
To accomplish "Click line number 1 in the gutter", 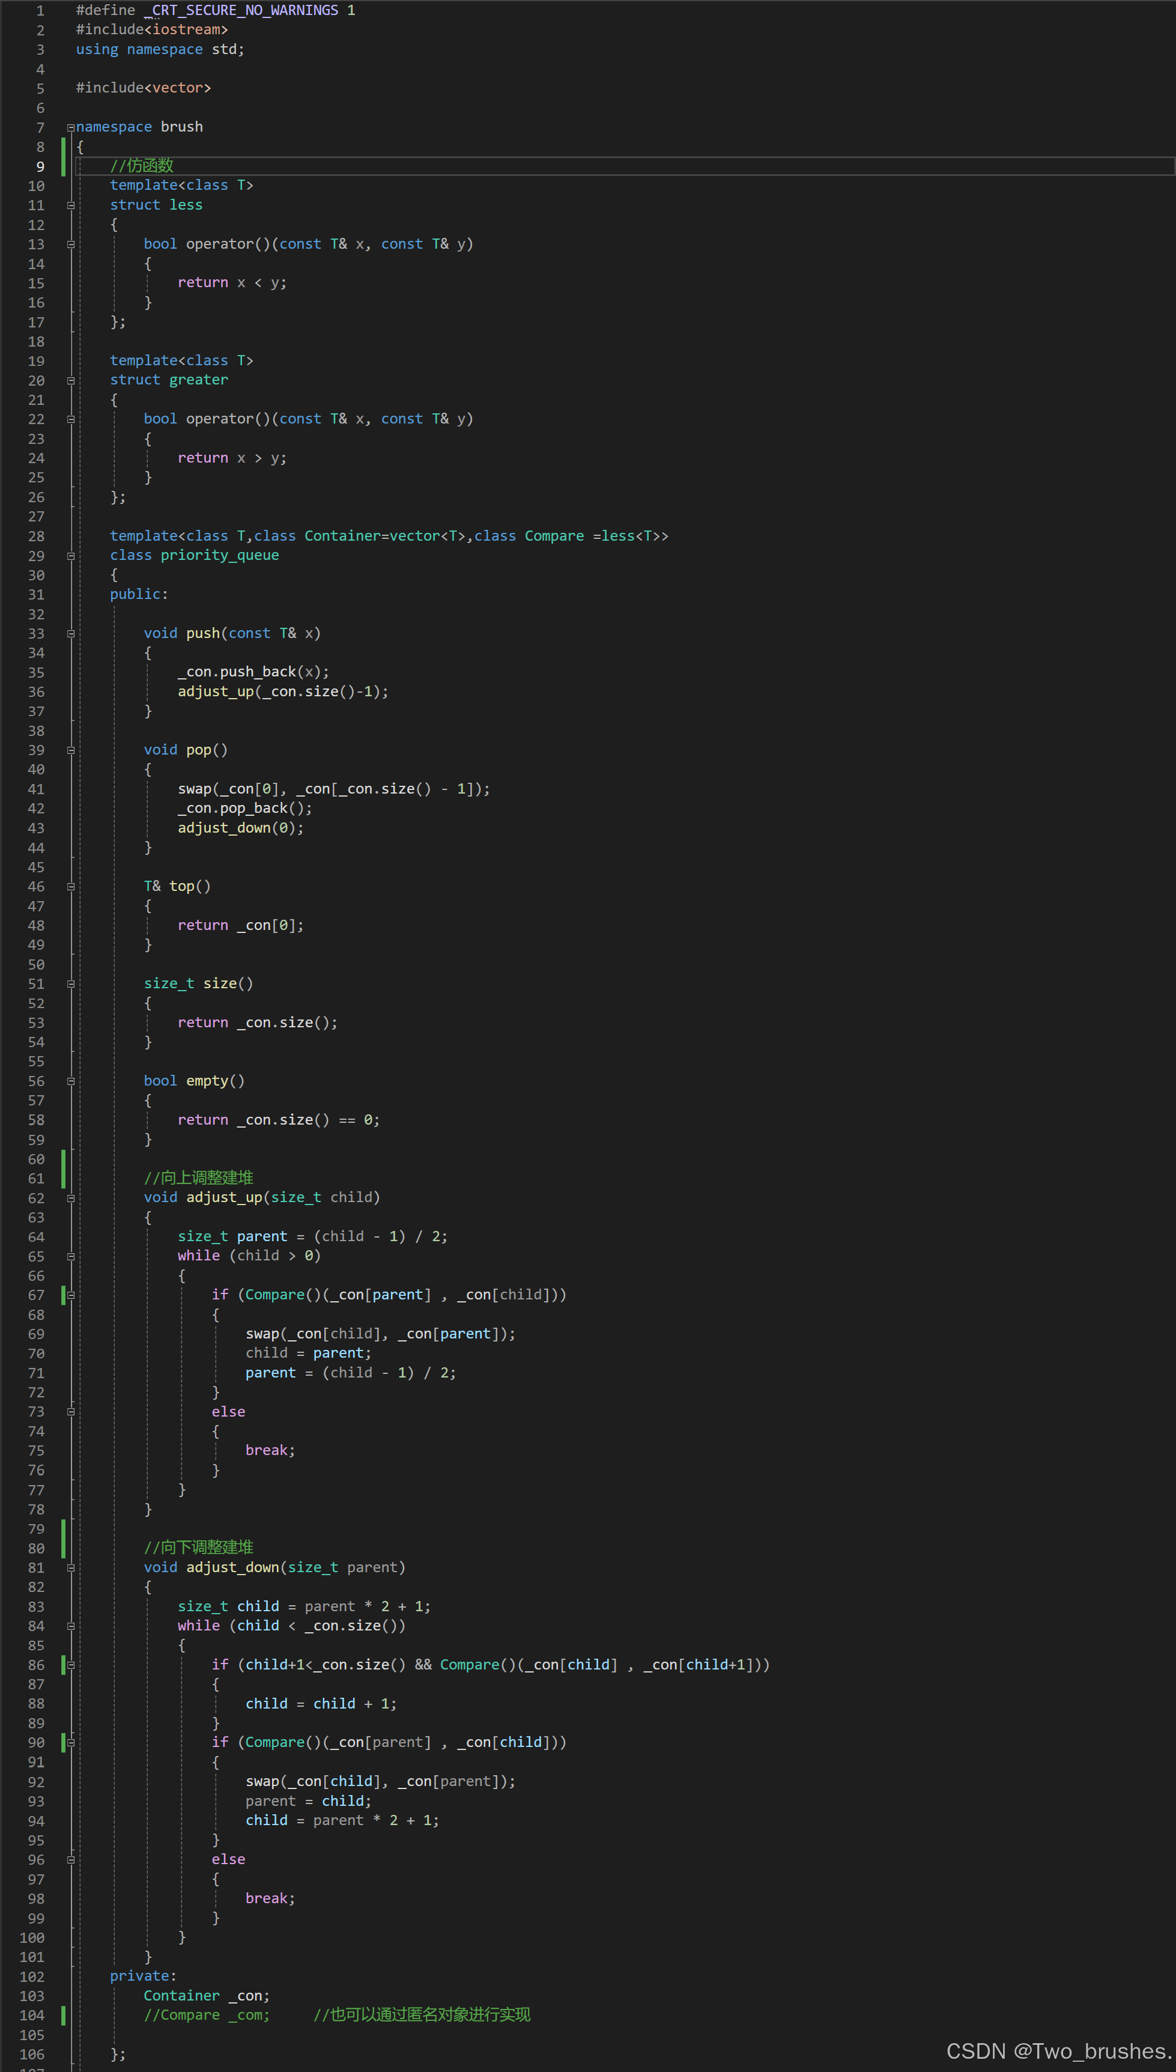I will [x=40, y=10].
